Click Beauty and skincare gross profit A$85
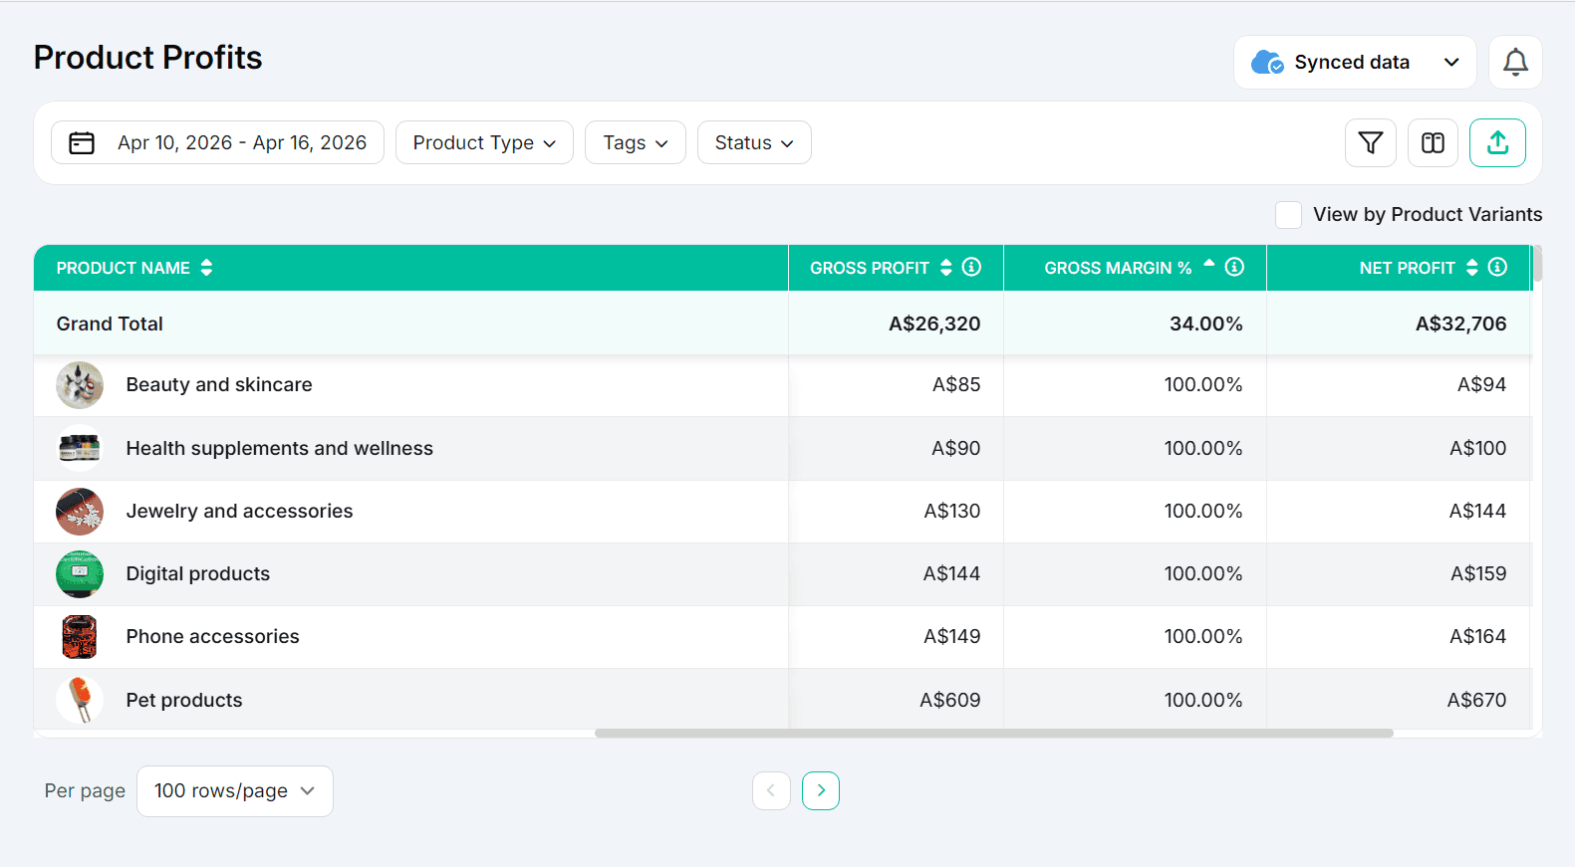The height and width of the screenshot is (867, 1575). click(x=956, y=385)
